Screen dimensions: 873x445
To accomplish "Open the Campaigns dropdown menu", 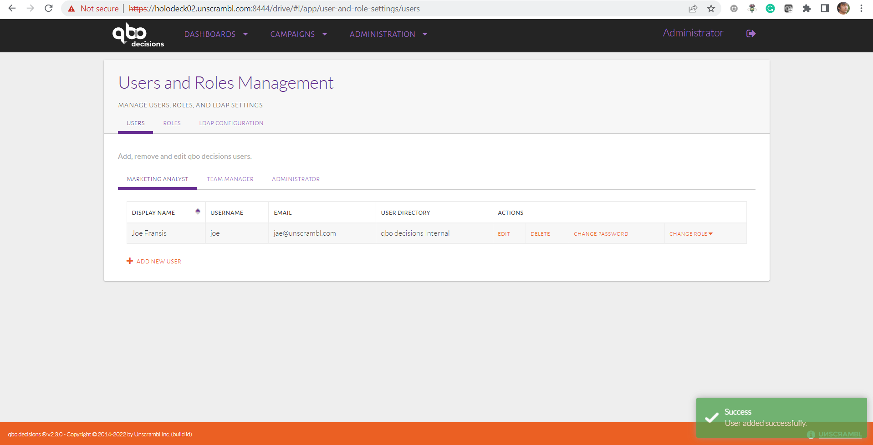I will pyautogui.click(x=298, y=35).
